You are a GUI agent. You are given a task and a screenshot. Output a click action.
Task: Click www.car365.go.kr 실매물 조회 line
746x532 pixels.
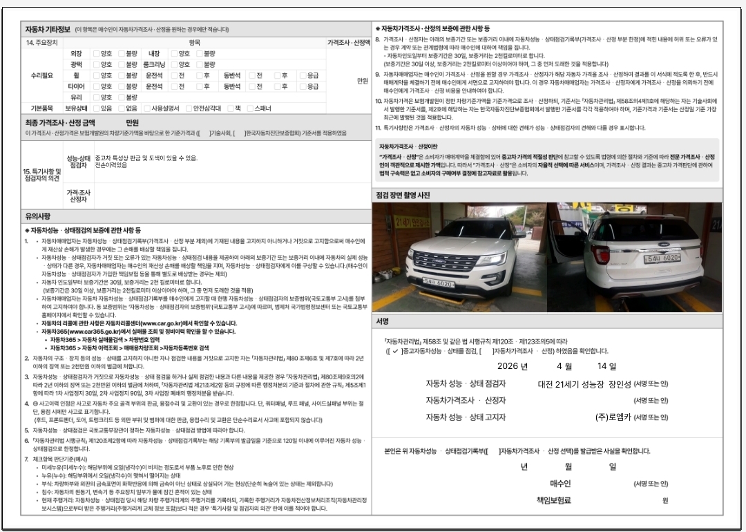click(x=138, y=332)
